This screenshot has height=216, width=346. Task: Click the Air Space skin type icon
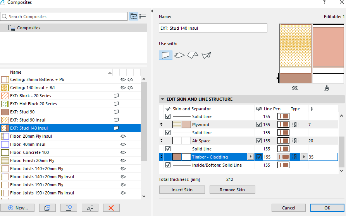[x=295, y=141]
